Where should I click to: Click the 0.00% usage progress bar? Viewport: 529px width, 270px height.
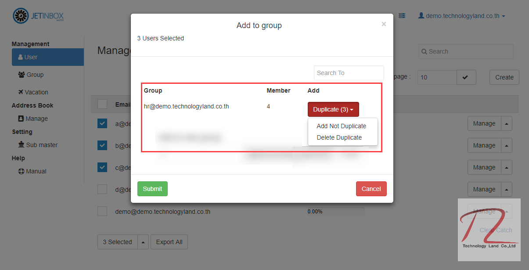click(x=336, y=212)
